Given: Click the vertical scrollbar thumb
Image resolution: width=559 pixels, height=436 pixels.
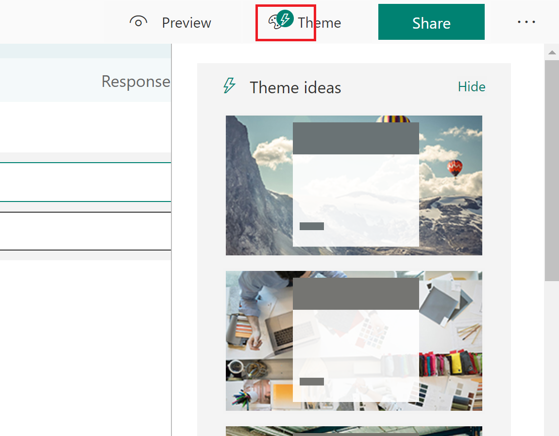Looking at the screenshot, I should [551, 170].
